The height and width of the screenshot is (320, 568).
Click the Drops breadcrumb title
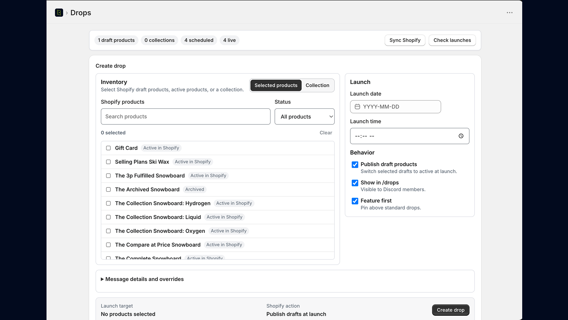coord(81,13)
